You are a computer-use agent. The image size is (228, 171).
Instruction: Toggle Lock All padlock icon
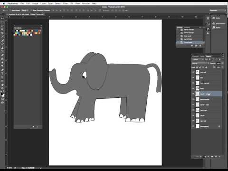(206, 67)
